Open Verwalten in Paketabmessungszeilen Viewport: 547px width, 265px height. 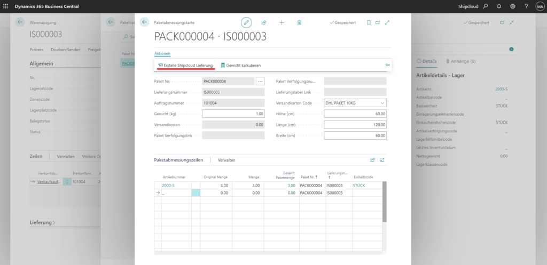coord(226,160)
